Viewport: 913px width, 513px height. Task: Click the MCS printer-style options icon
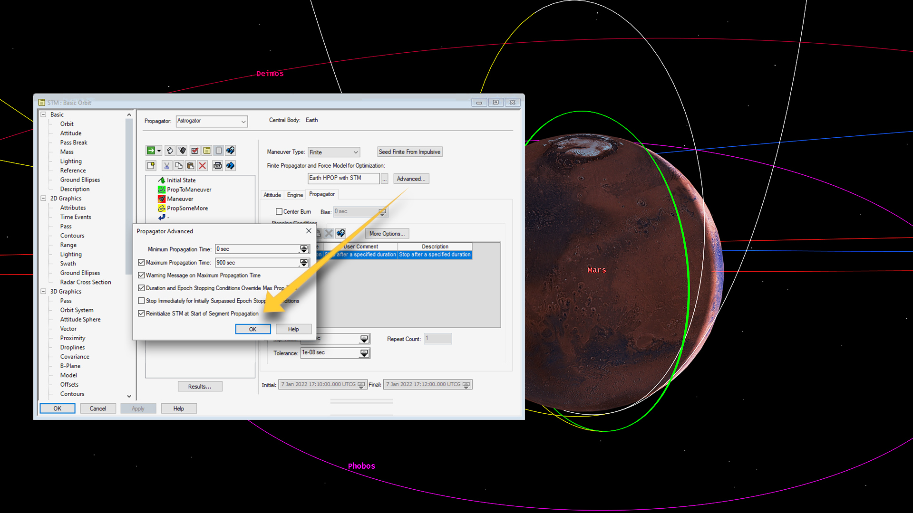tap(218, 166)
